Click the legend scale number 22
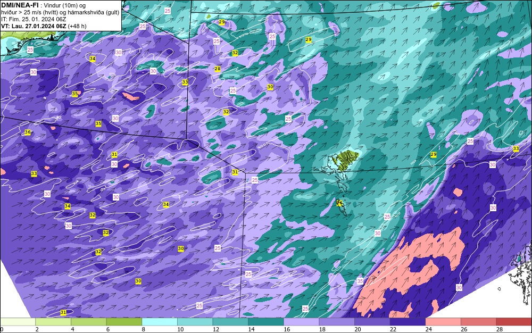 (393, 329)
